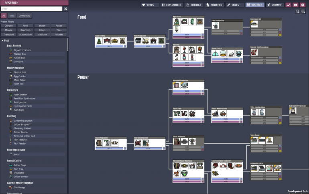Image resolution: width=309 pixels, height=194 pixels.
Task: Apply the Water preset filter
Action: tap(42, 26)
